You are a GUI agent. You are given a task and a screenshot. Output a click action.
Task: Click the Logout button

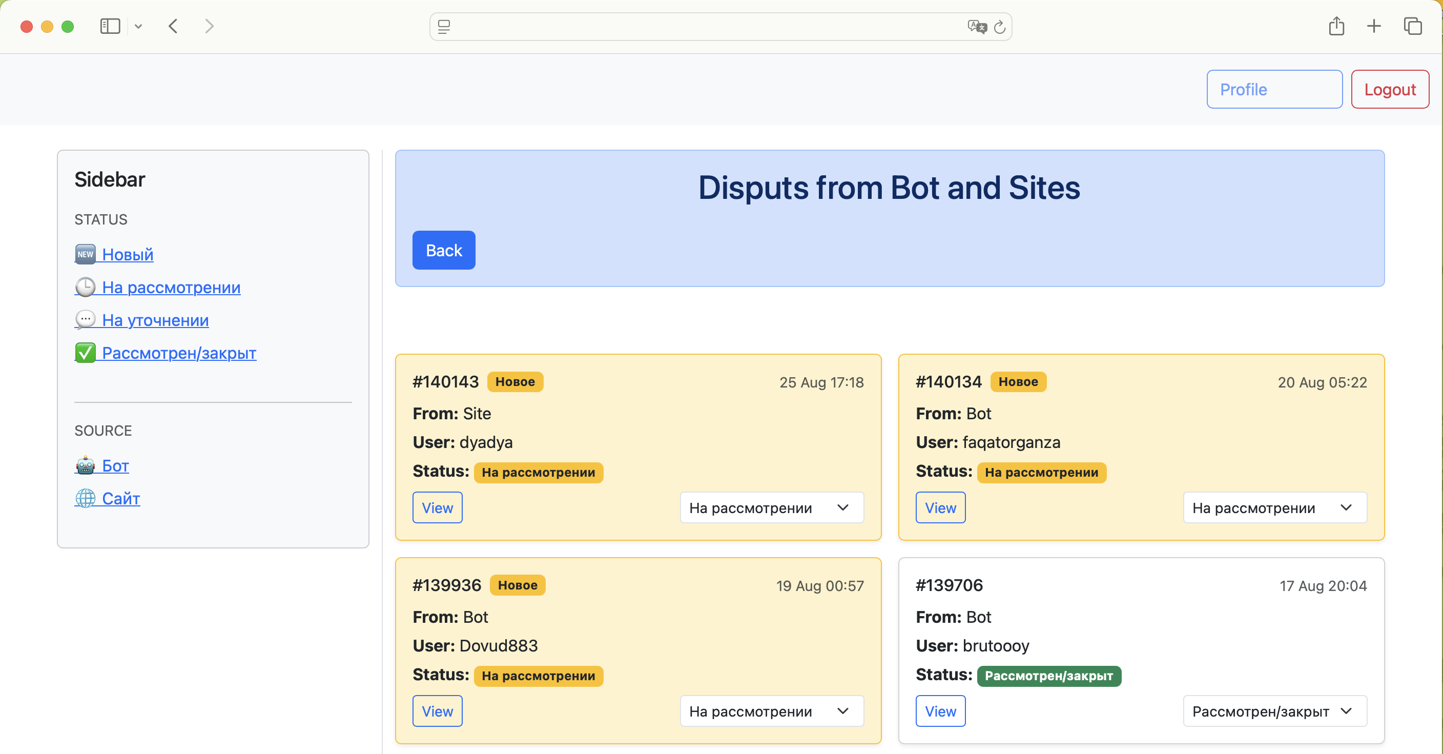1389,90
